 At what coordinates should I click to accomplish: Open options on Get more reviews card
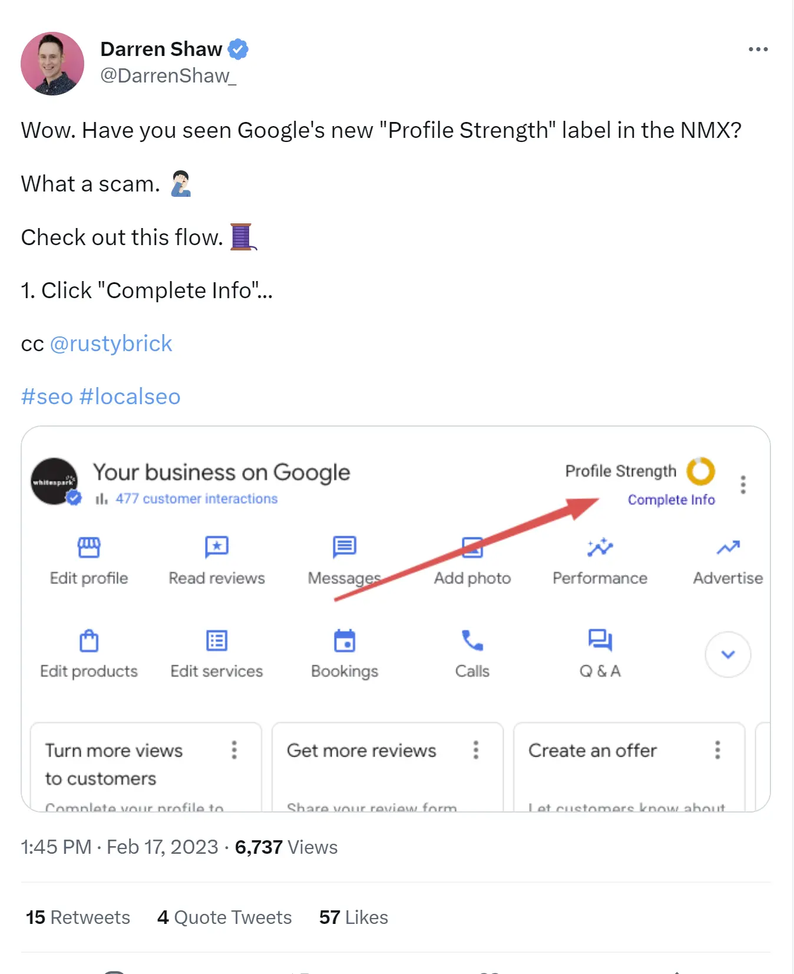pos(476,750)
